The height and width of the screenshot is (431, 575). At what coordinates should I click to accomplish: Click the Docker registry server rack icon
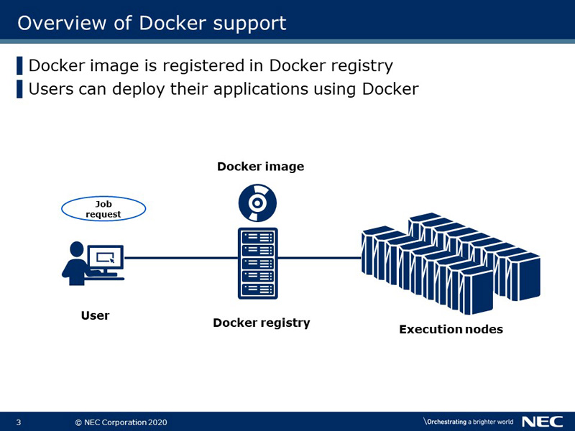[258, 264]
